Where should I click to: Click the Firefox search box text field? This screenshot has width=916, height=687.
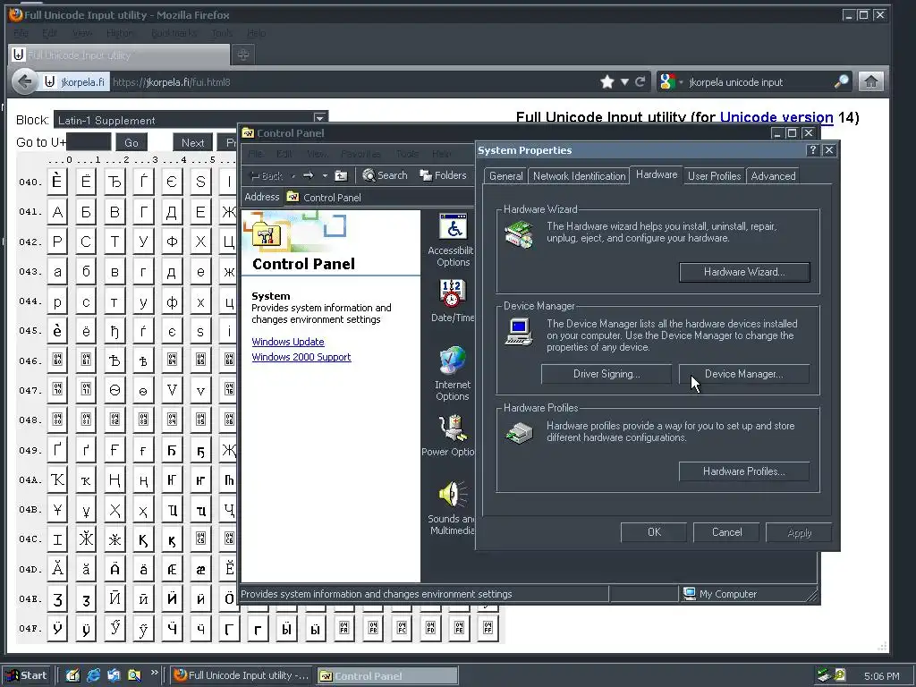[x=759, y=81]
